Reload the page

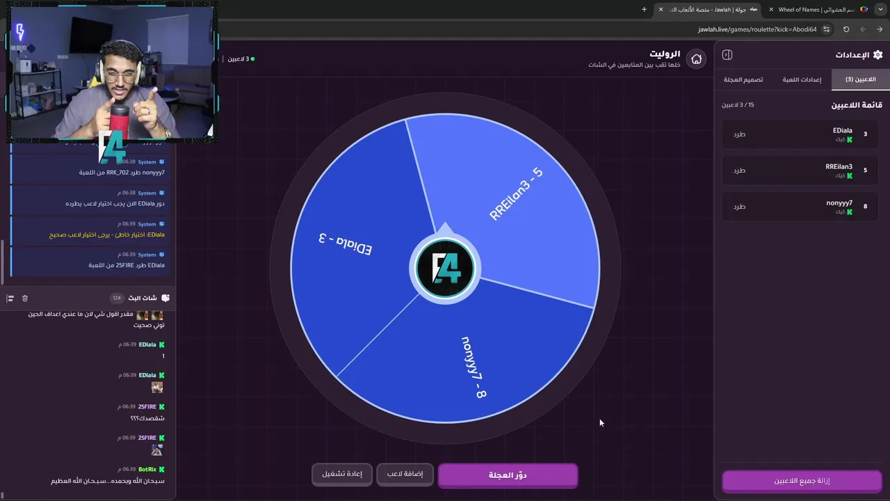[846, 29]
